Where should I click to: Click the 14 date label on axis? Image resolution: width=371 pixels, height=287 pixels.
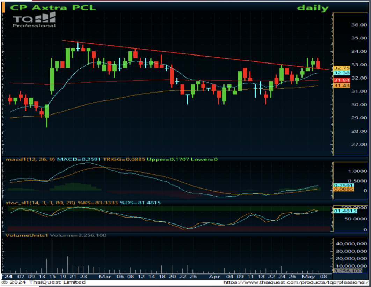tap(151, 277)
